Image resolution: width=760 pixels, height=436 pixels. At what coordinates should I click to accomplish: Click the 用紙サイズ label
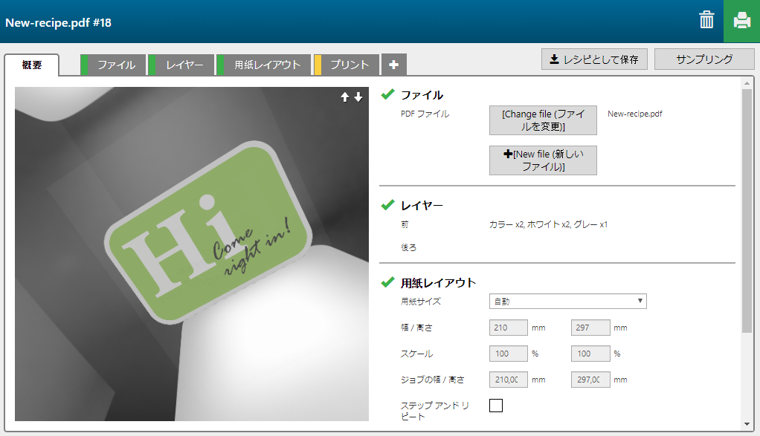coord(421,302)
